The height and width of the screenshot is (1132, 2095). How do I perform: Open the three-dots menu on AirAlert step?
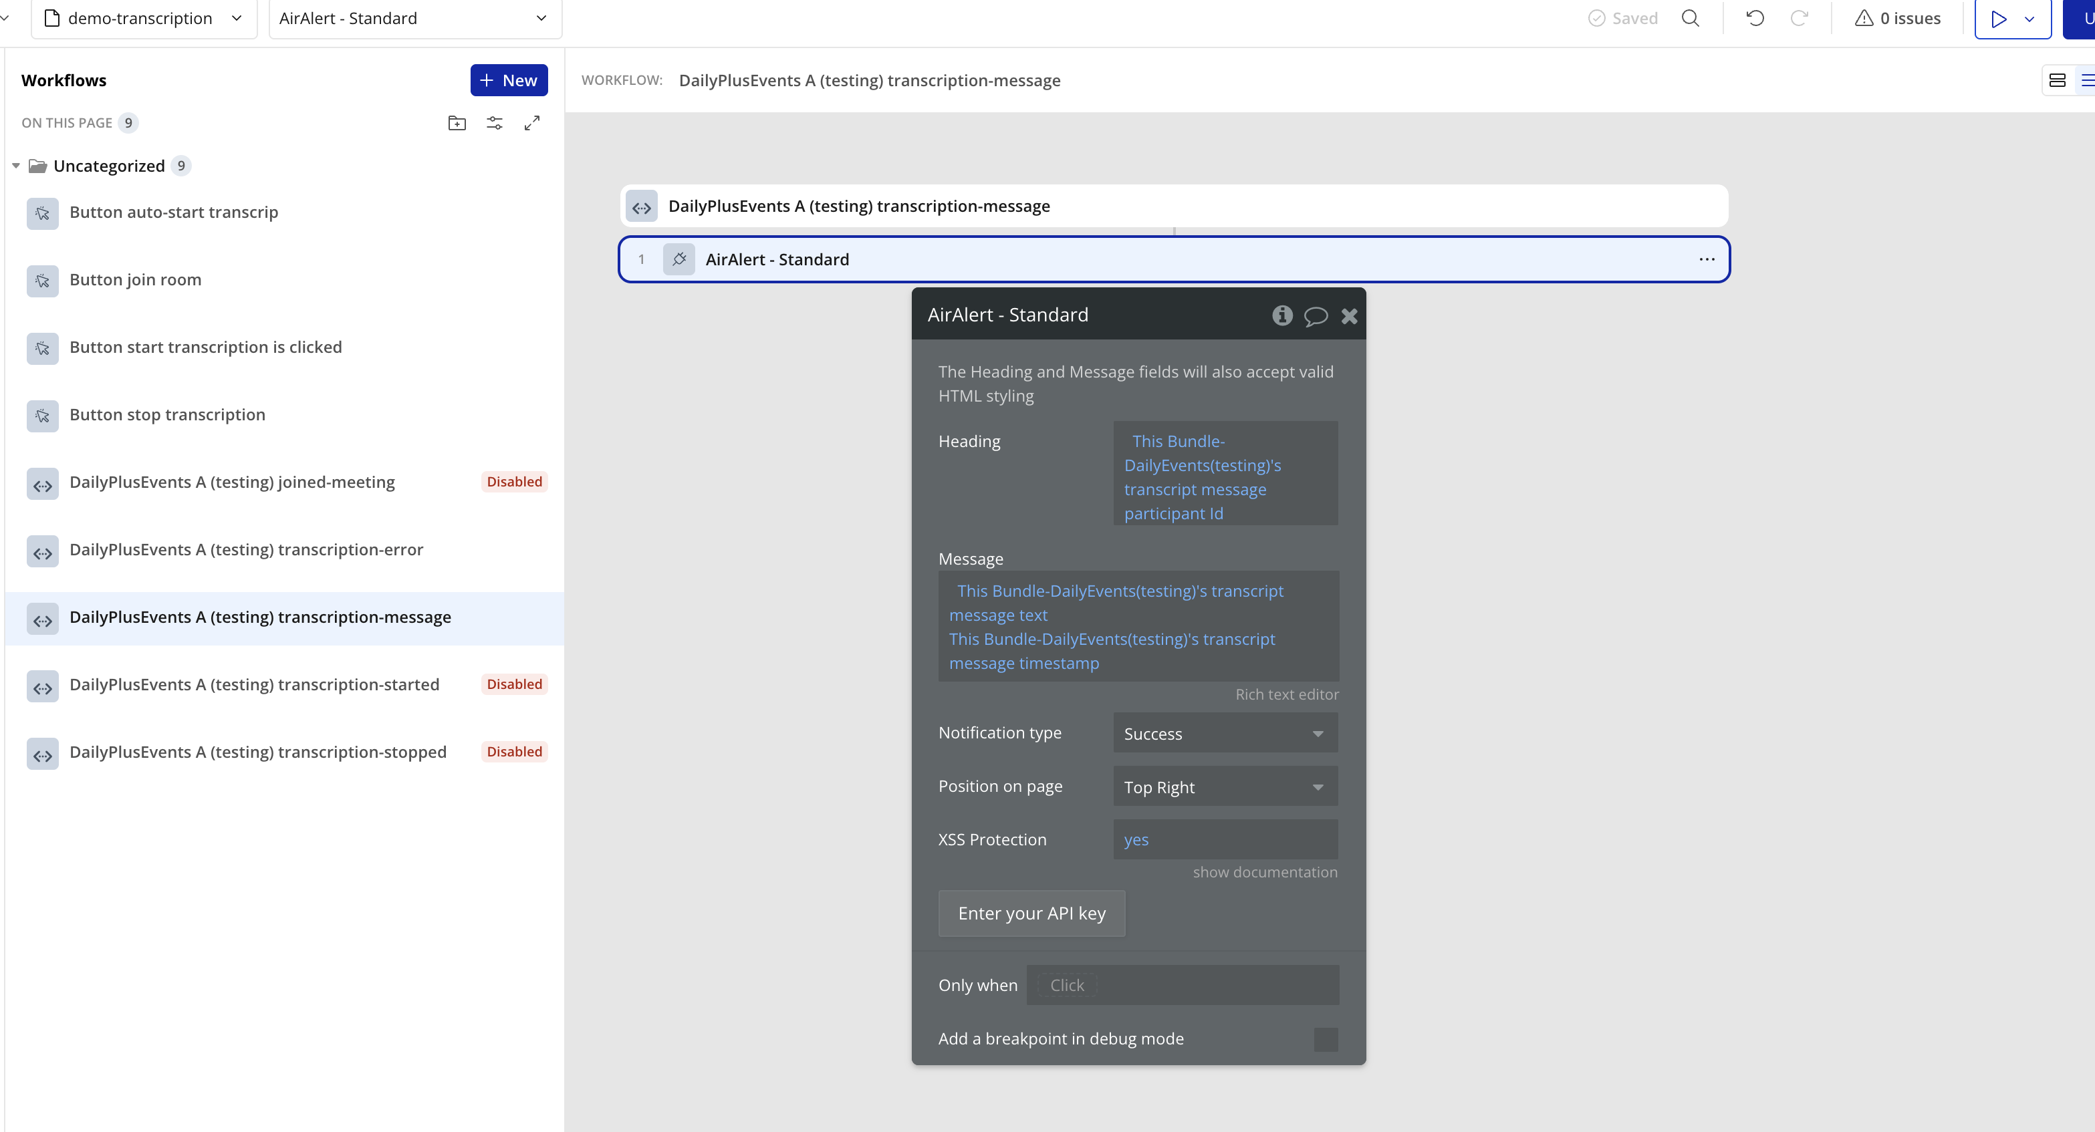point(1706,259)
